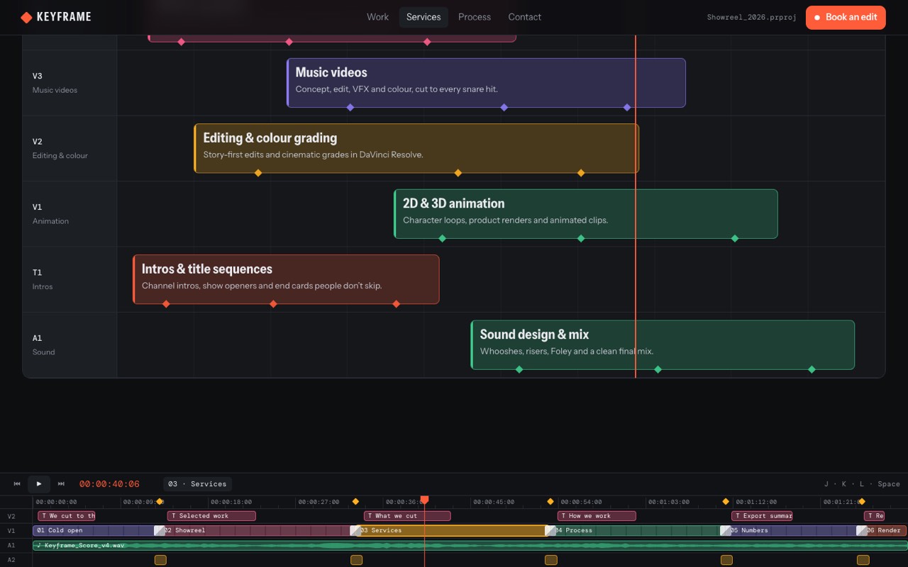
Task: Open the Music videos service clip
Action: [x=486, y=83]
